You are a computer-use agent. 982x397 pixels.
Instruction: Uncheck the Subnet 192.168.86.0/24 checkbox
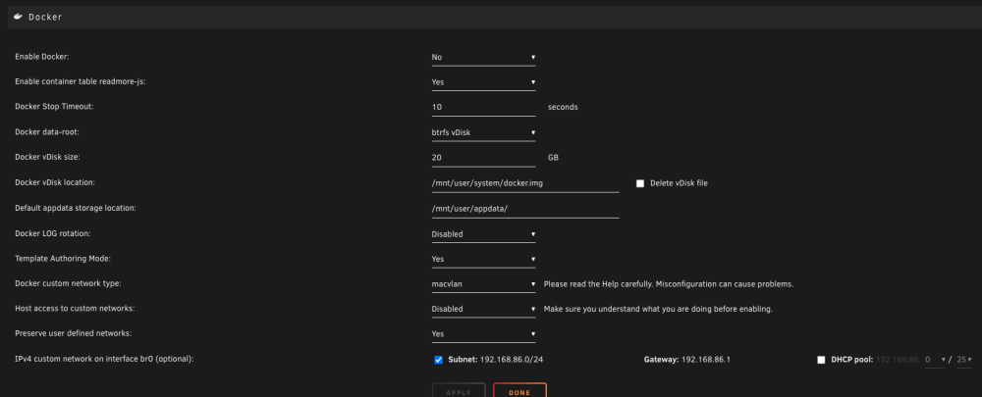point(438,360)
